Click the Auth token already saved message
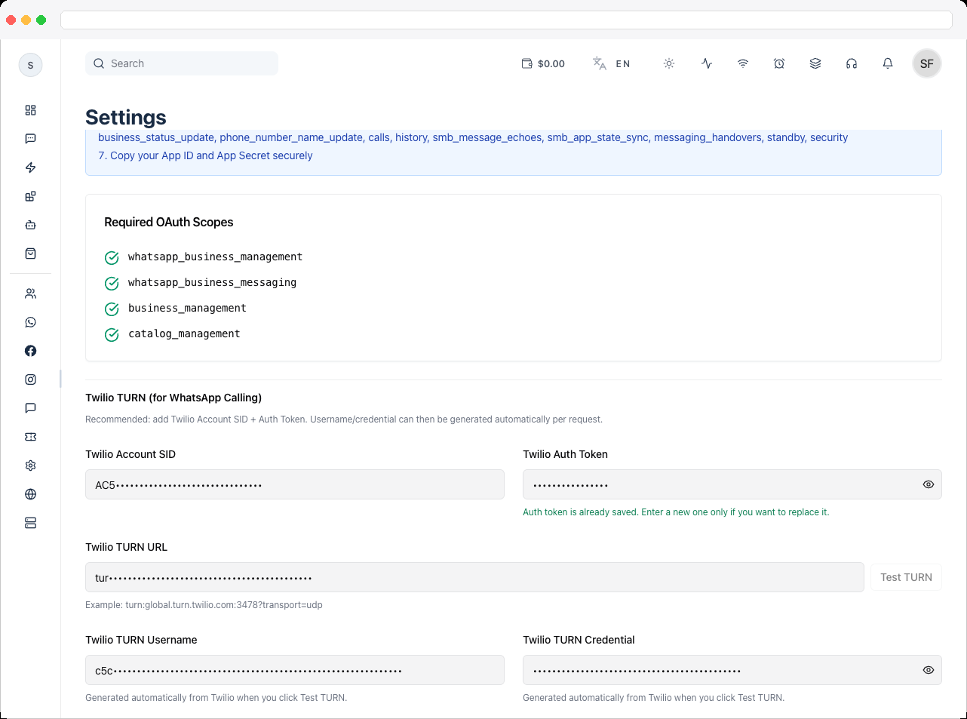Image resolution: width=967 pixels, height=719 pixels. 676,512
